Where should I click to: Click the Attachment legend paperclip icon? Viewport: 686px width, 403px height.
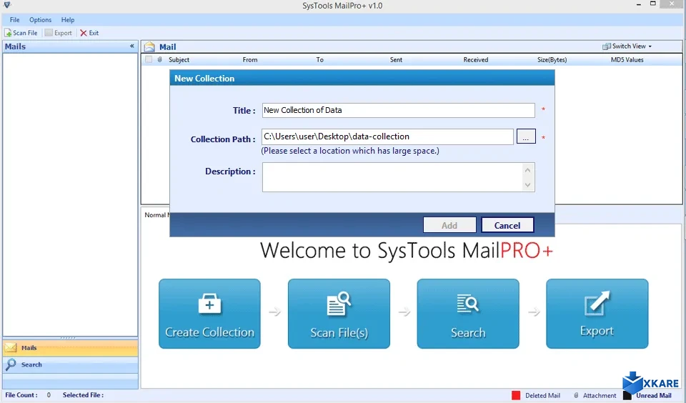click(x=576, y=395)
